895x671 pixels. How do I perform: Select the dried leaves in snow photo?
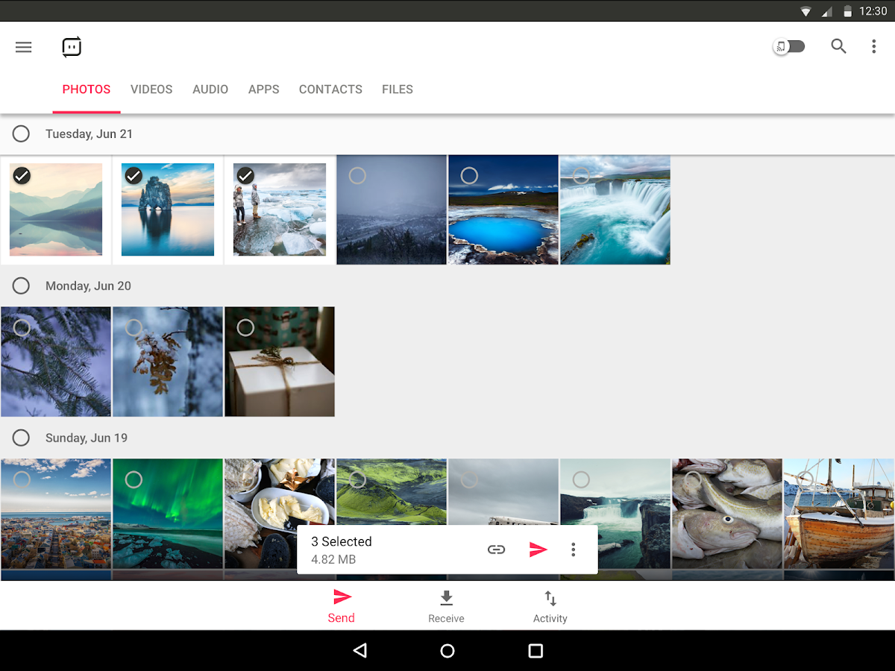(x=134, y=327)
